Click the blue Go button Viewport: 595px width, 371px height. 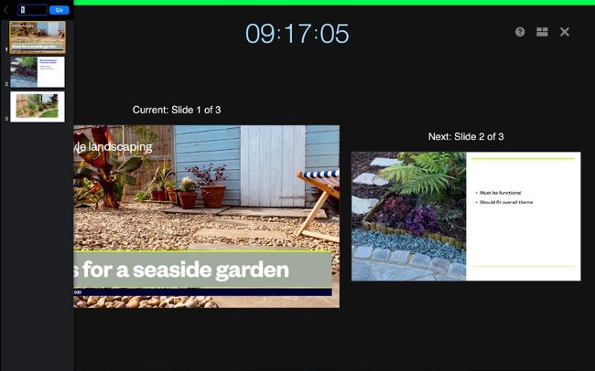[59, 10]
